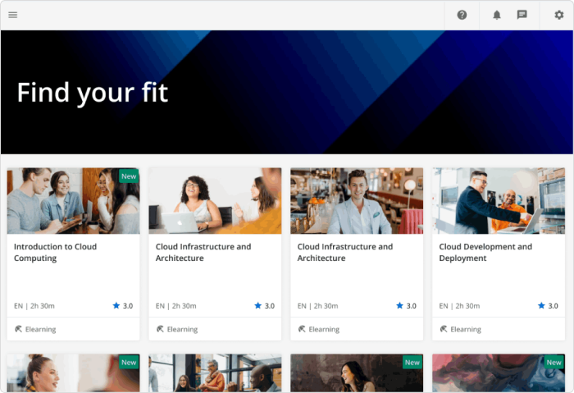Open the hamburger menu
Screen dimensions: 574x393
click(13, 15)
